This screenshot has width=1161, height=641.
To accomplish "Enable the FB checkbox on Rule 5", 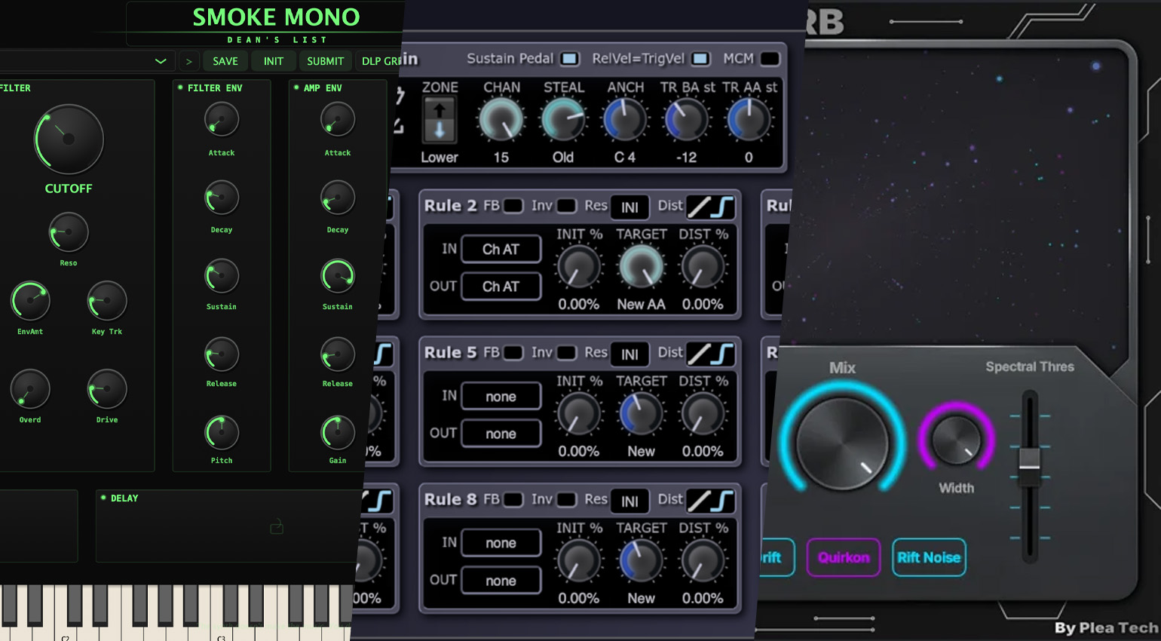I will tap(512, 352).
